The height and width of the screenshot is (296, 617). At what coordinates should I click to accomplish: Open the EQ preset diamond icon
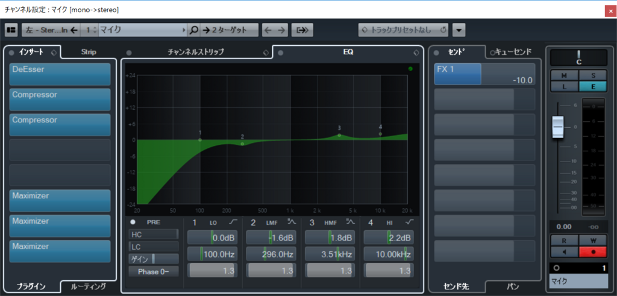416,52
